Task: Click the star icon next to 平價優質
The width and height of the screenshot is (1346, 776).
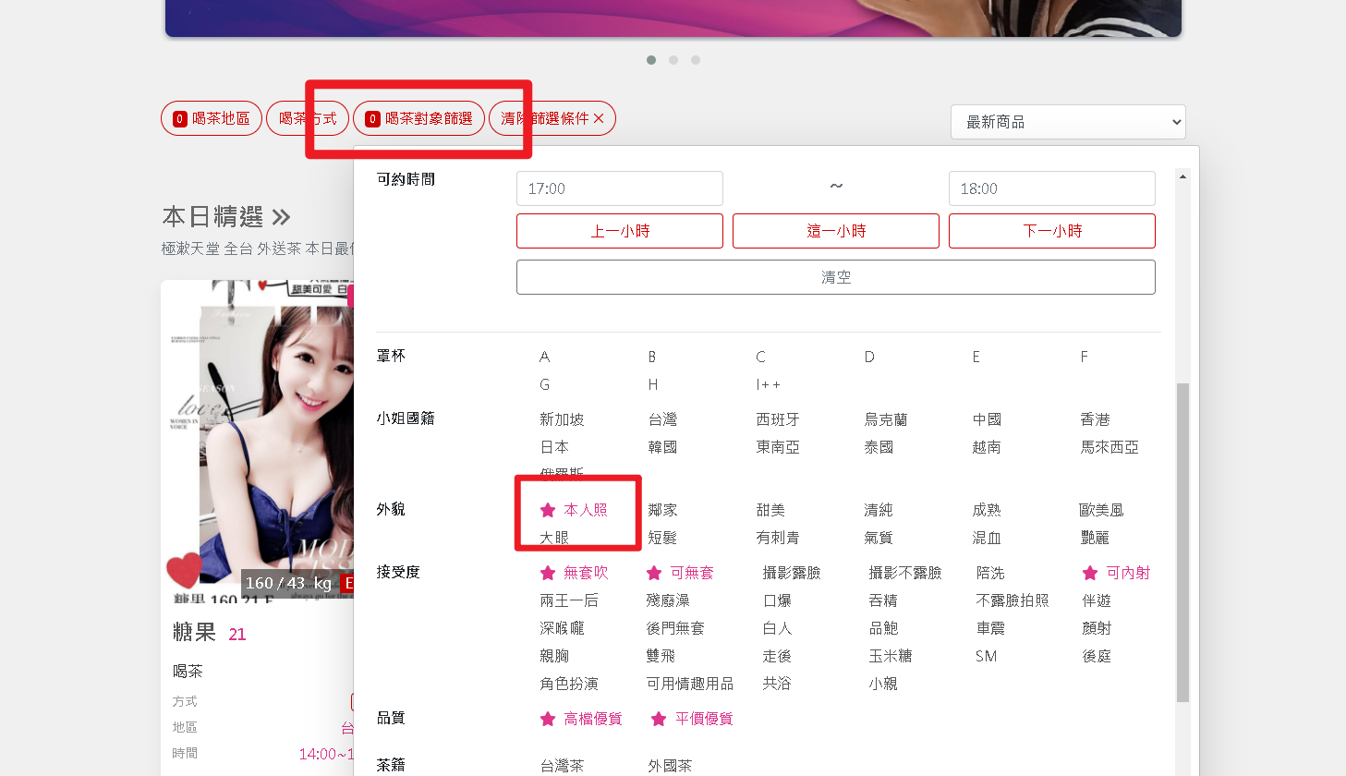Action: pyautogui.click(x=659, y=719)
